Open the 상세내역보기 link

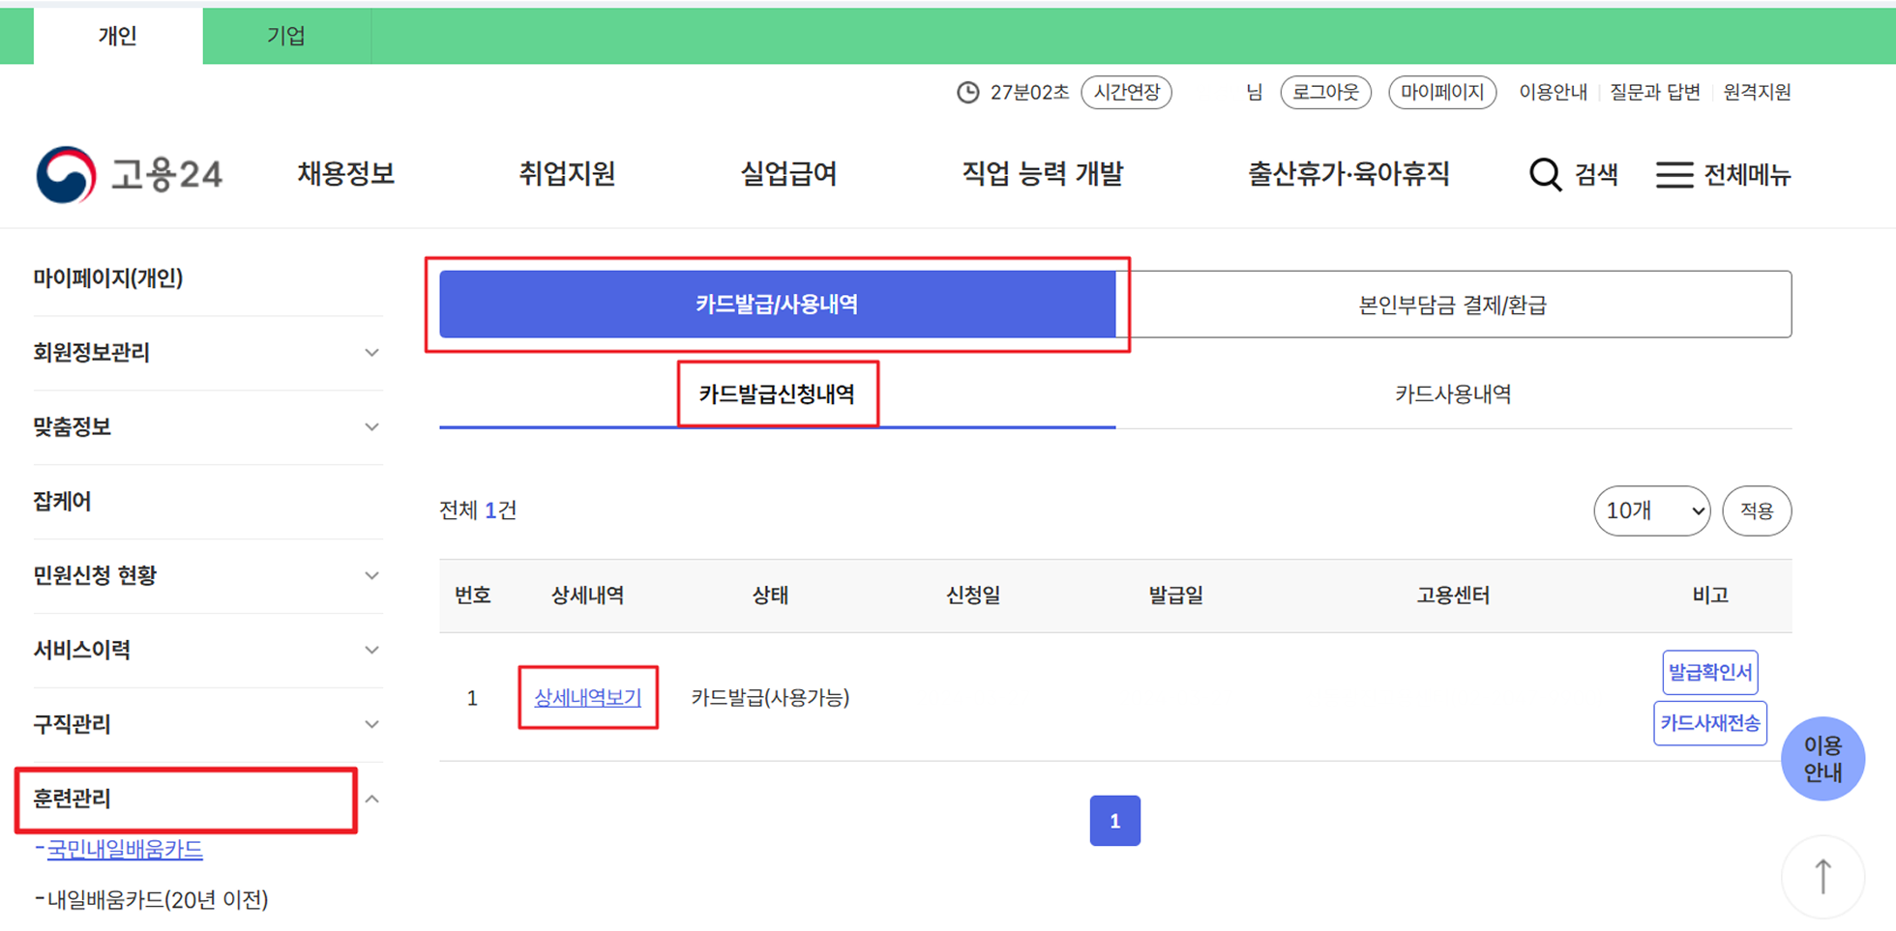[587, 698]
